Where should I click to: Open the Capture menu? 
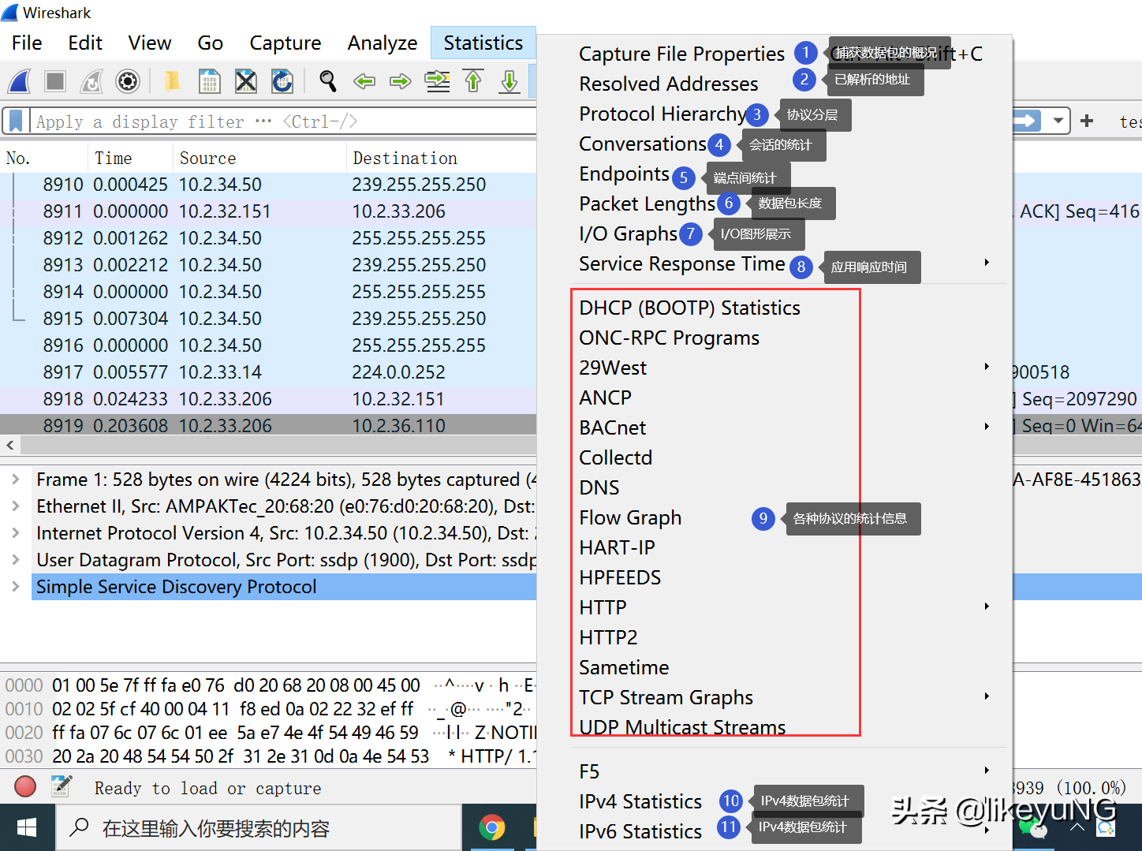[x=285, y=43]
